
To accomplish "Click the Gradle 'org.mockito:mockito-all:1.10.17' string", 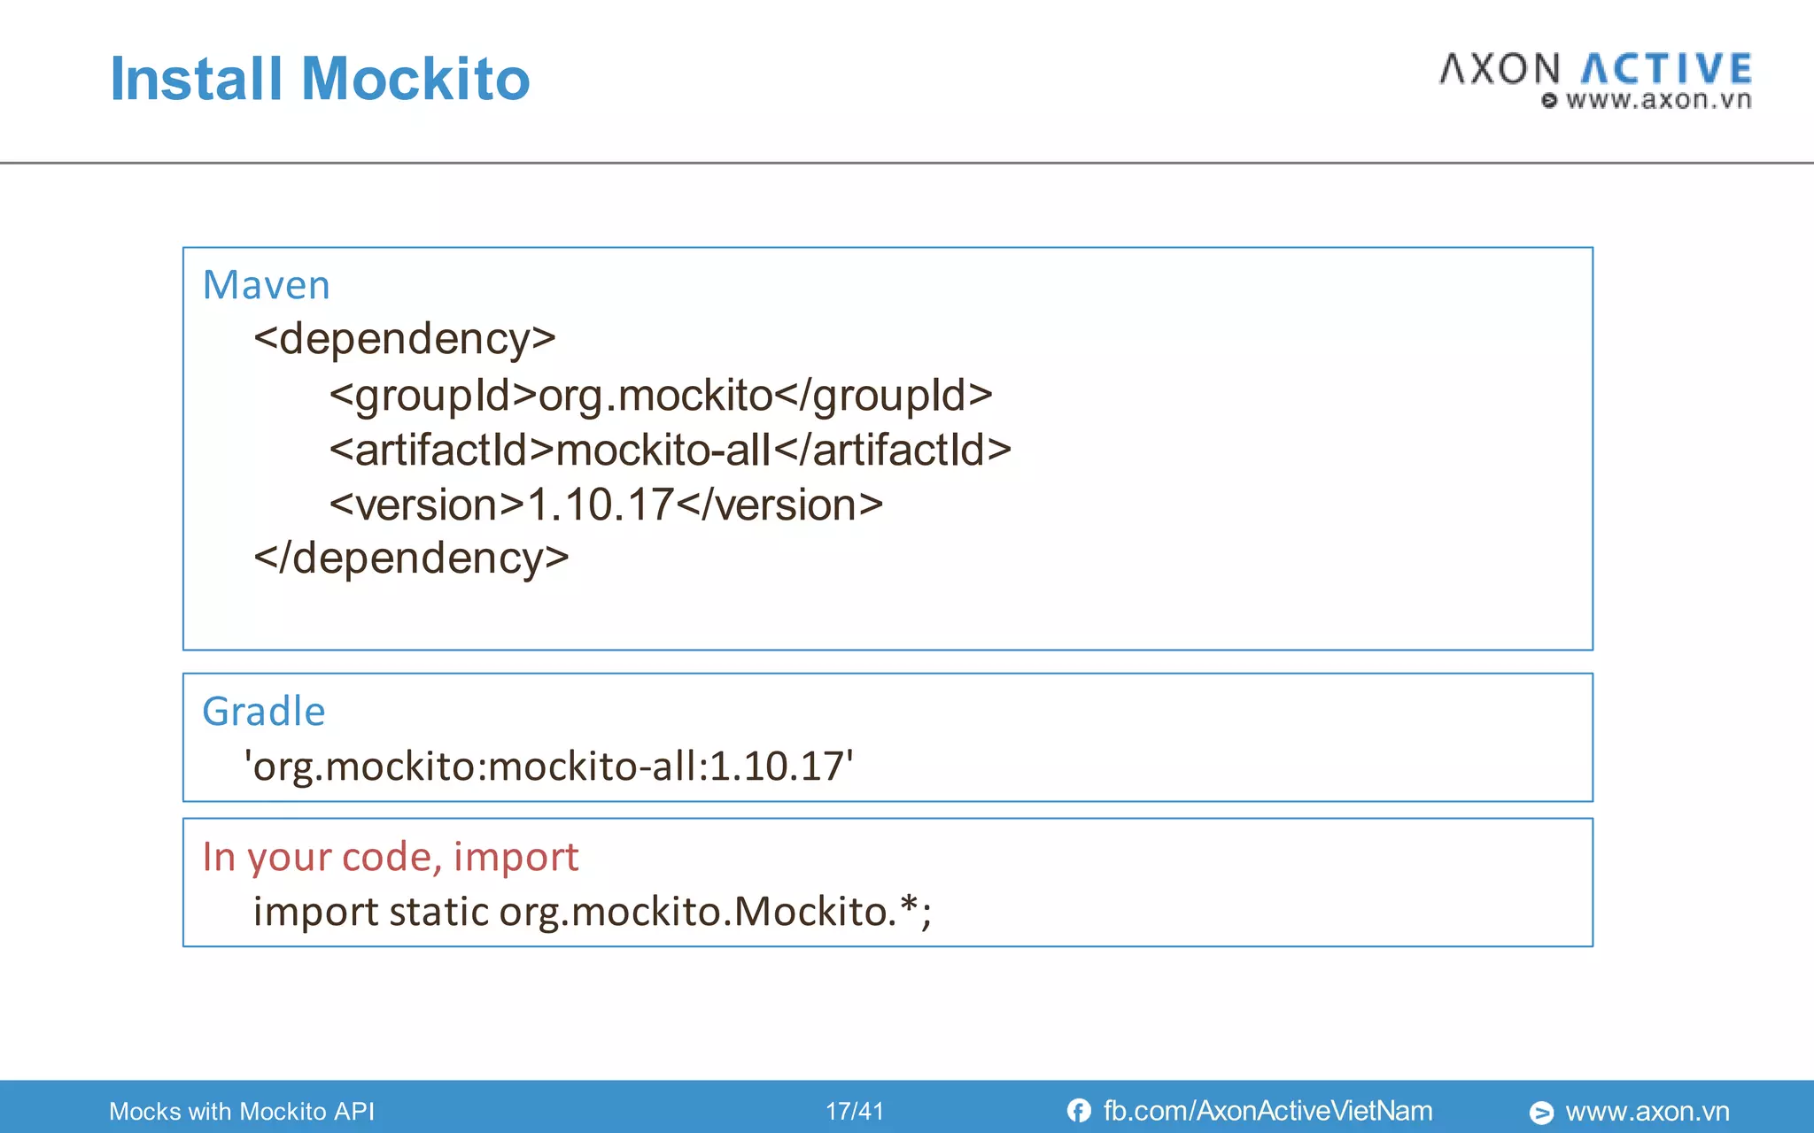I will click(x=548, y=766).
